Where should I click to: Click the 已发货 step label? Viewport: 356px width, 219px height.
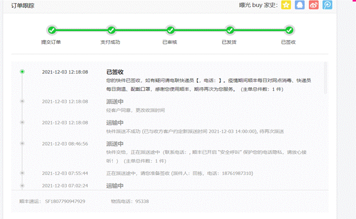(229, 42)
